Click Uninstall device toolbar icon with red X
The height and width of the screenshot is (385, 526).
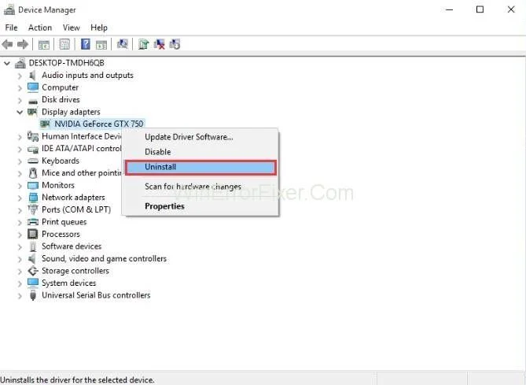(x=160, y=44)
